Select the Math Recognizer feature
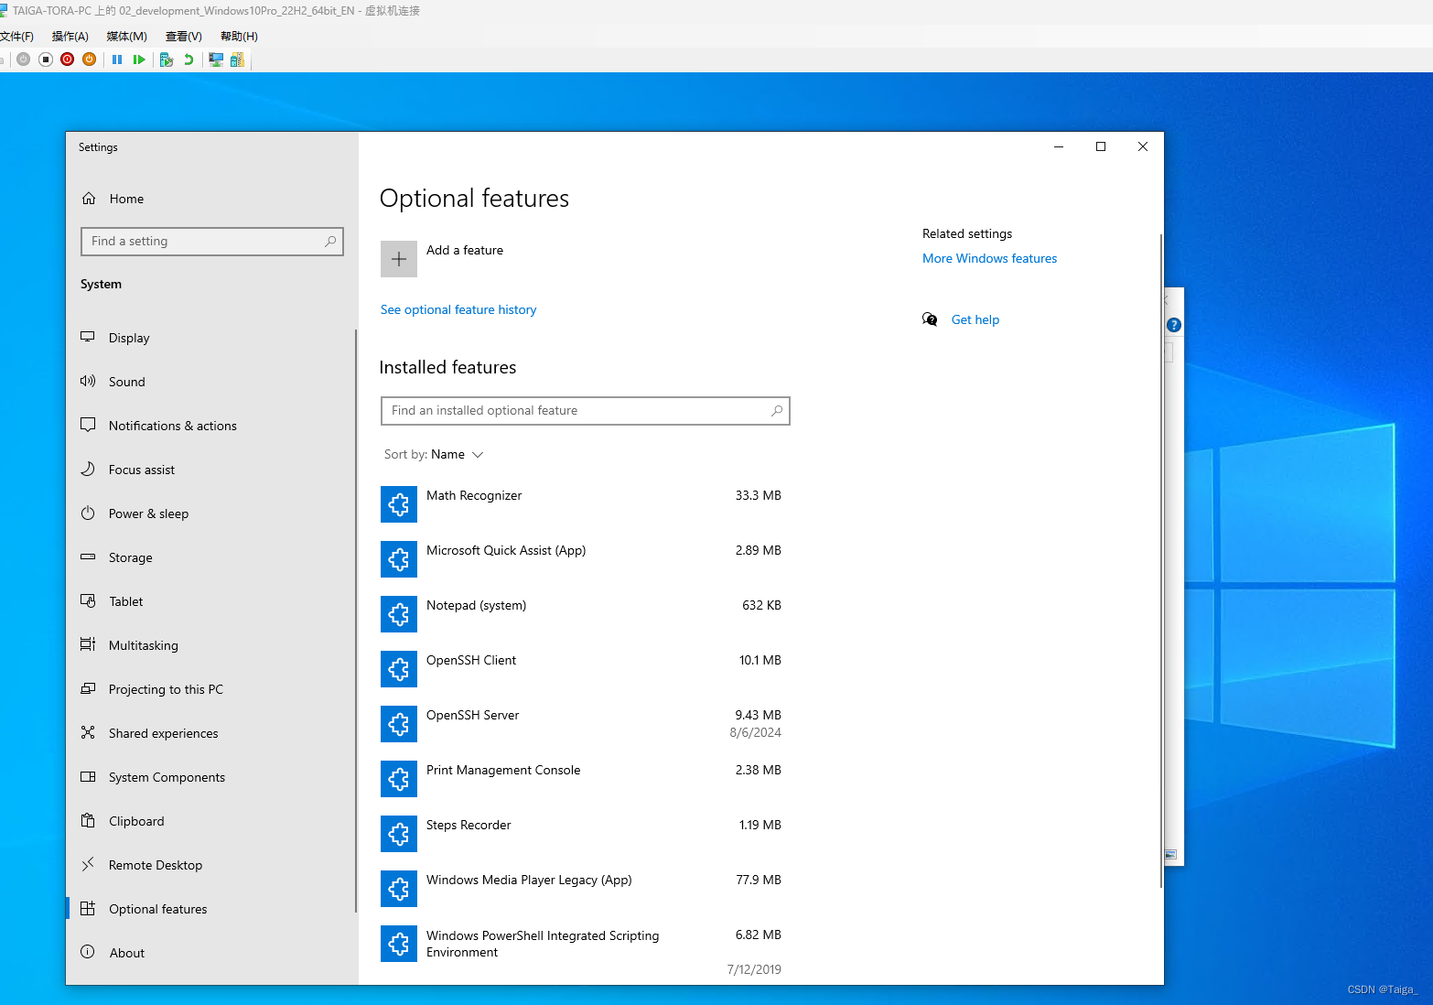 [x=585, y=504]
